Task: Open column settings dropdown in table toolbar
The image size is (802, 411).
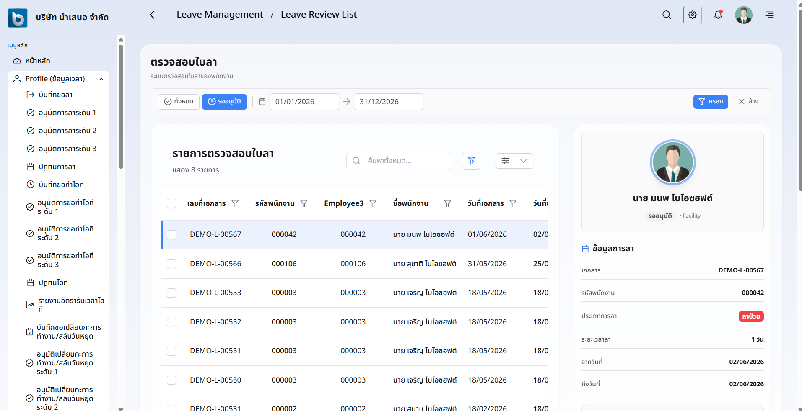Action: point(514,161)
